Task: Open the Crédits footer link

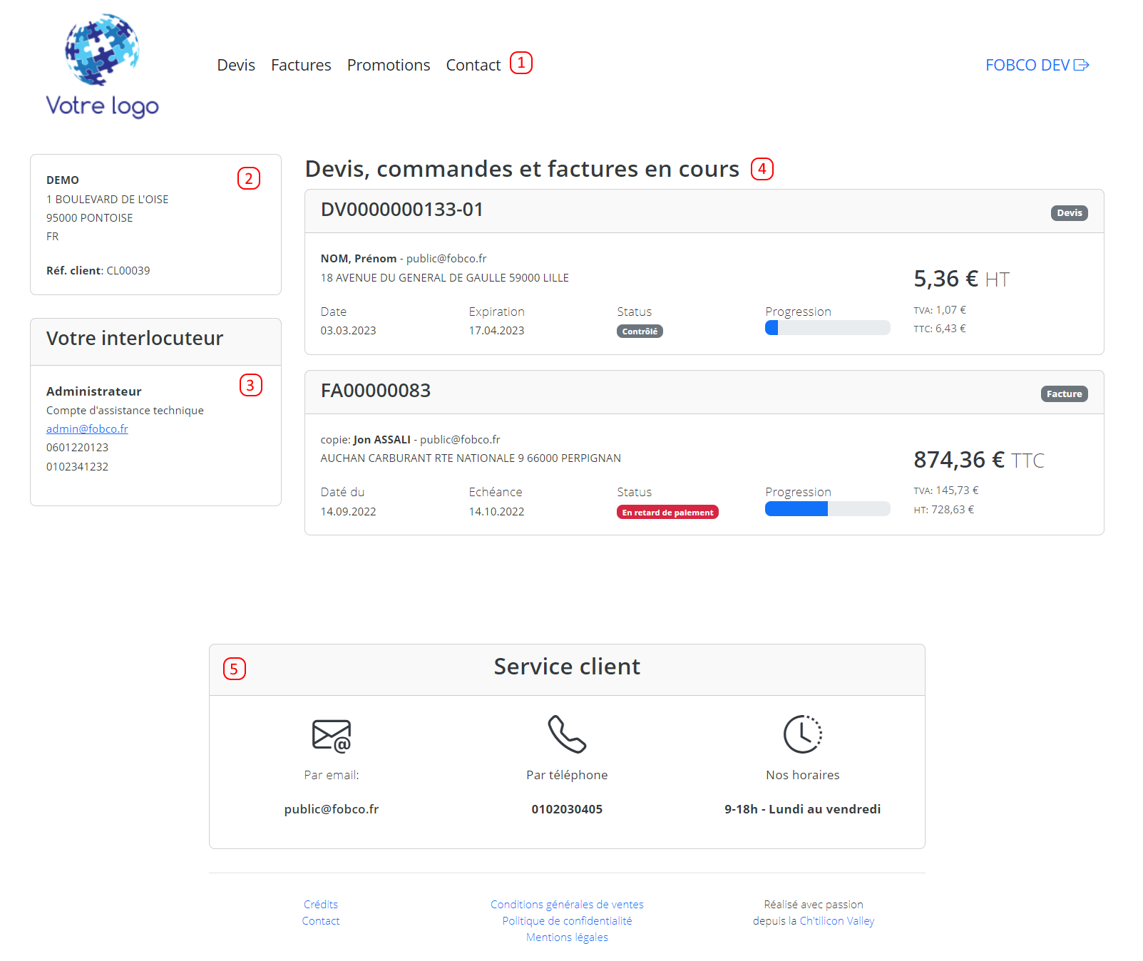Action: (321, 904)
